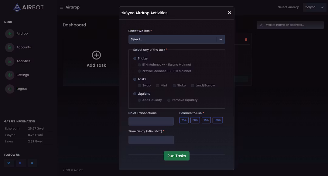The image size is (328, 176).
Task: Focus the Time Delay (Min-Max) field
Action: [151, 140]
